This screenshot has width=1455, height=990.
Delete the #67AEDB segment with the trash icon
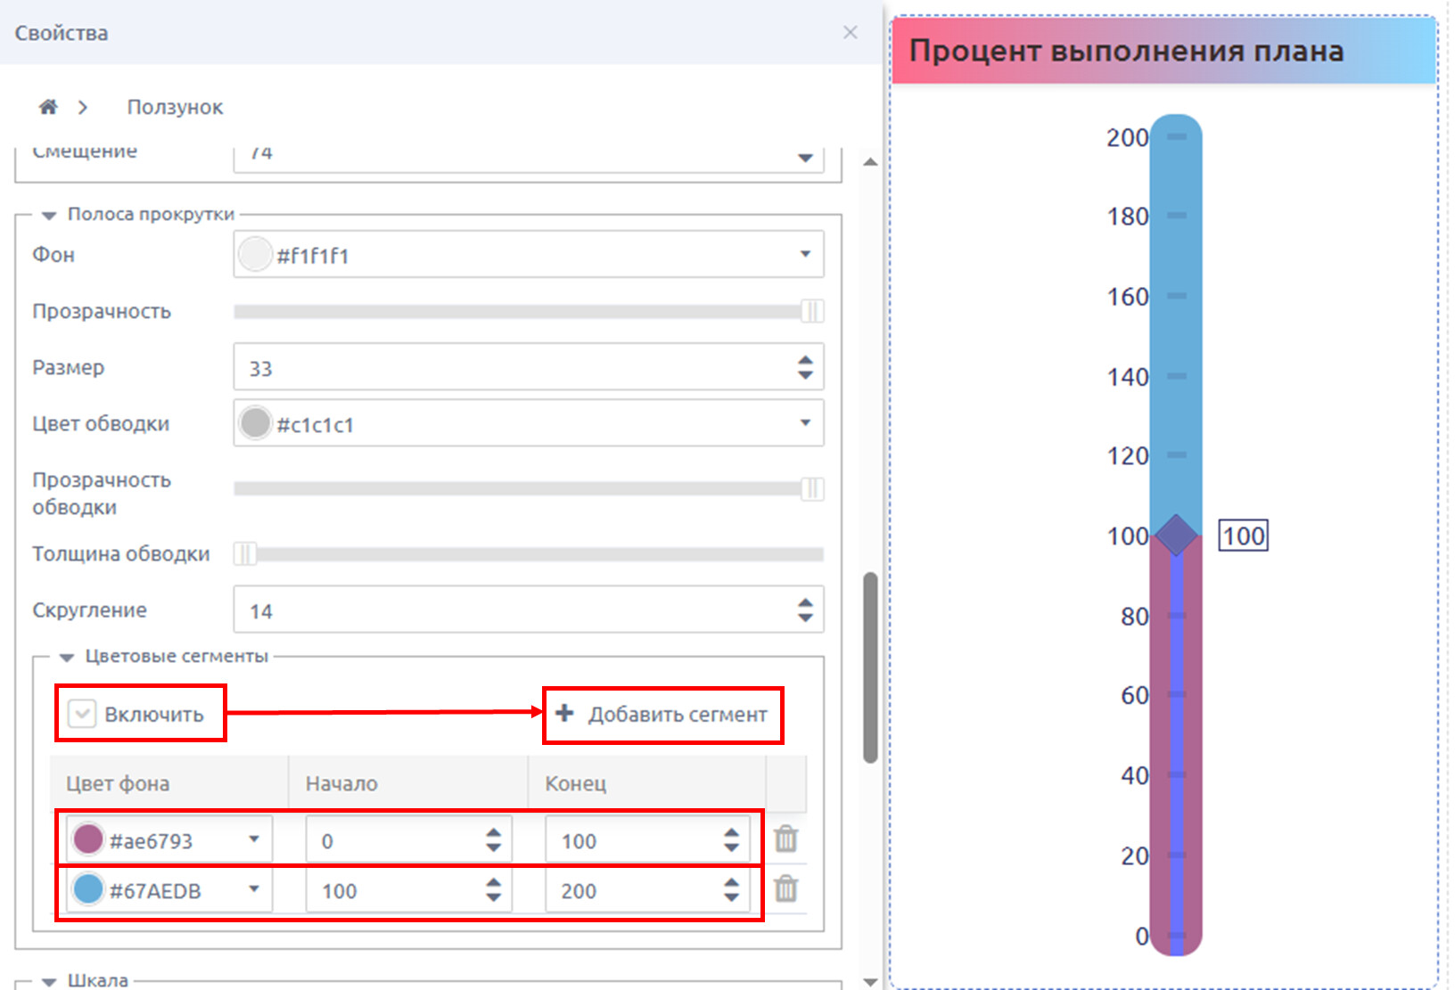tap(785, 888)
